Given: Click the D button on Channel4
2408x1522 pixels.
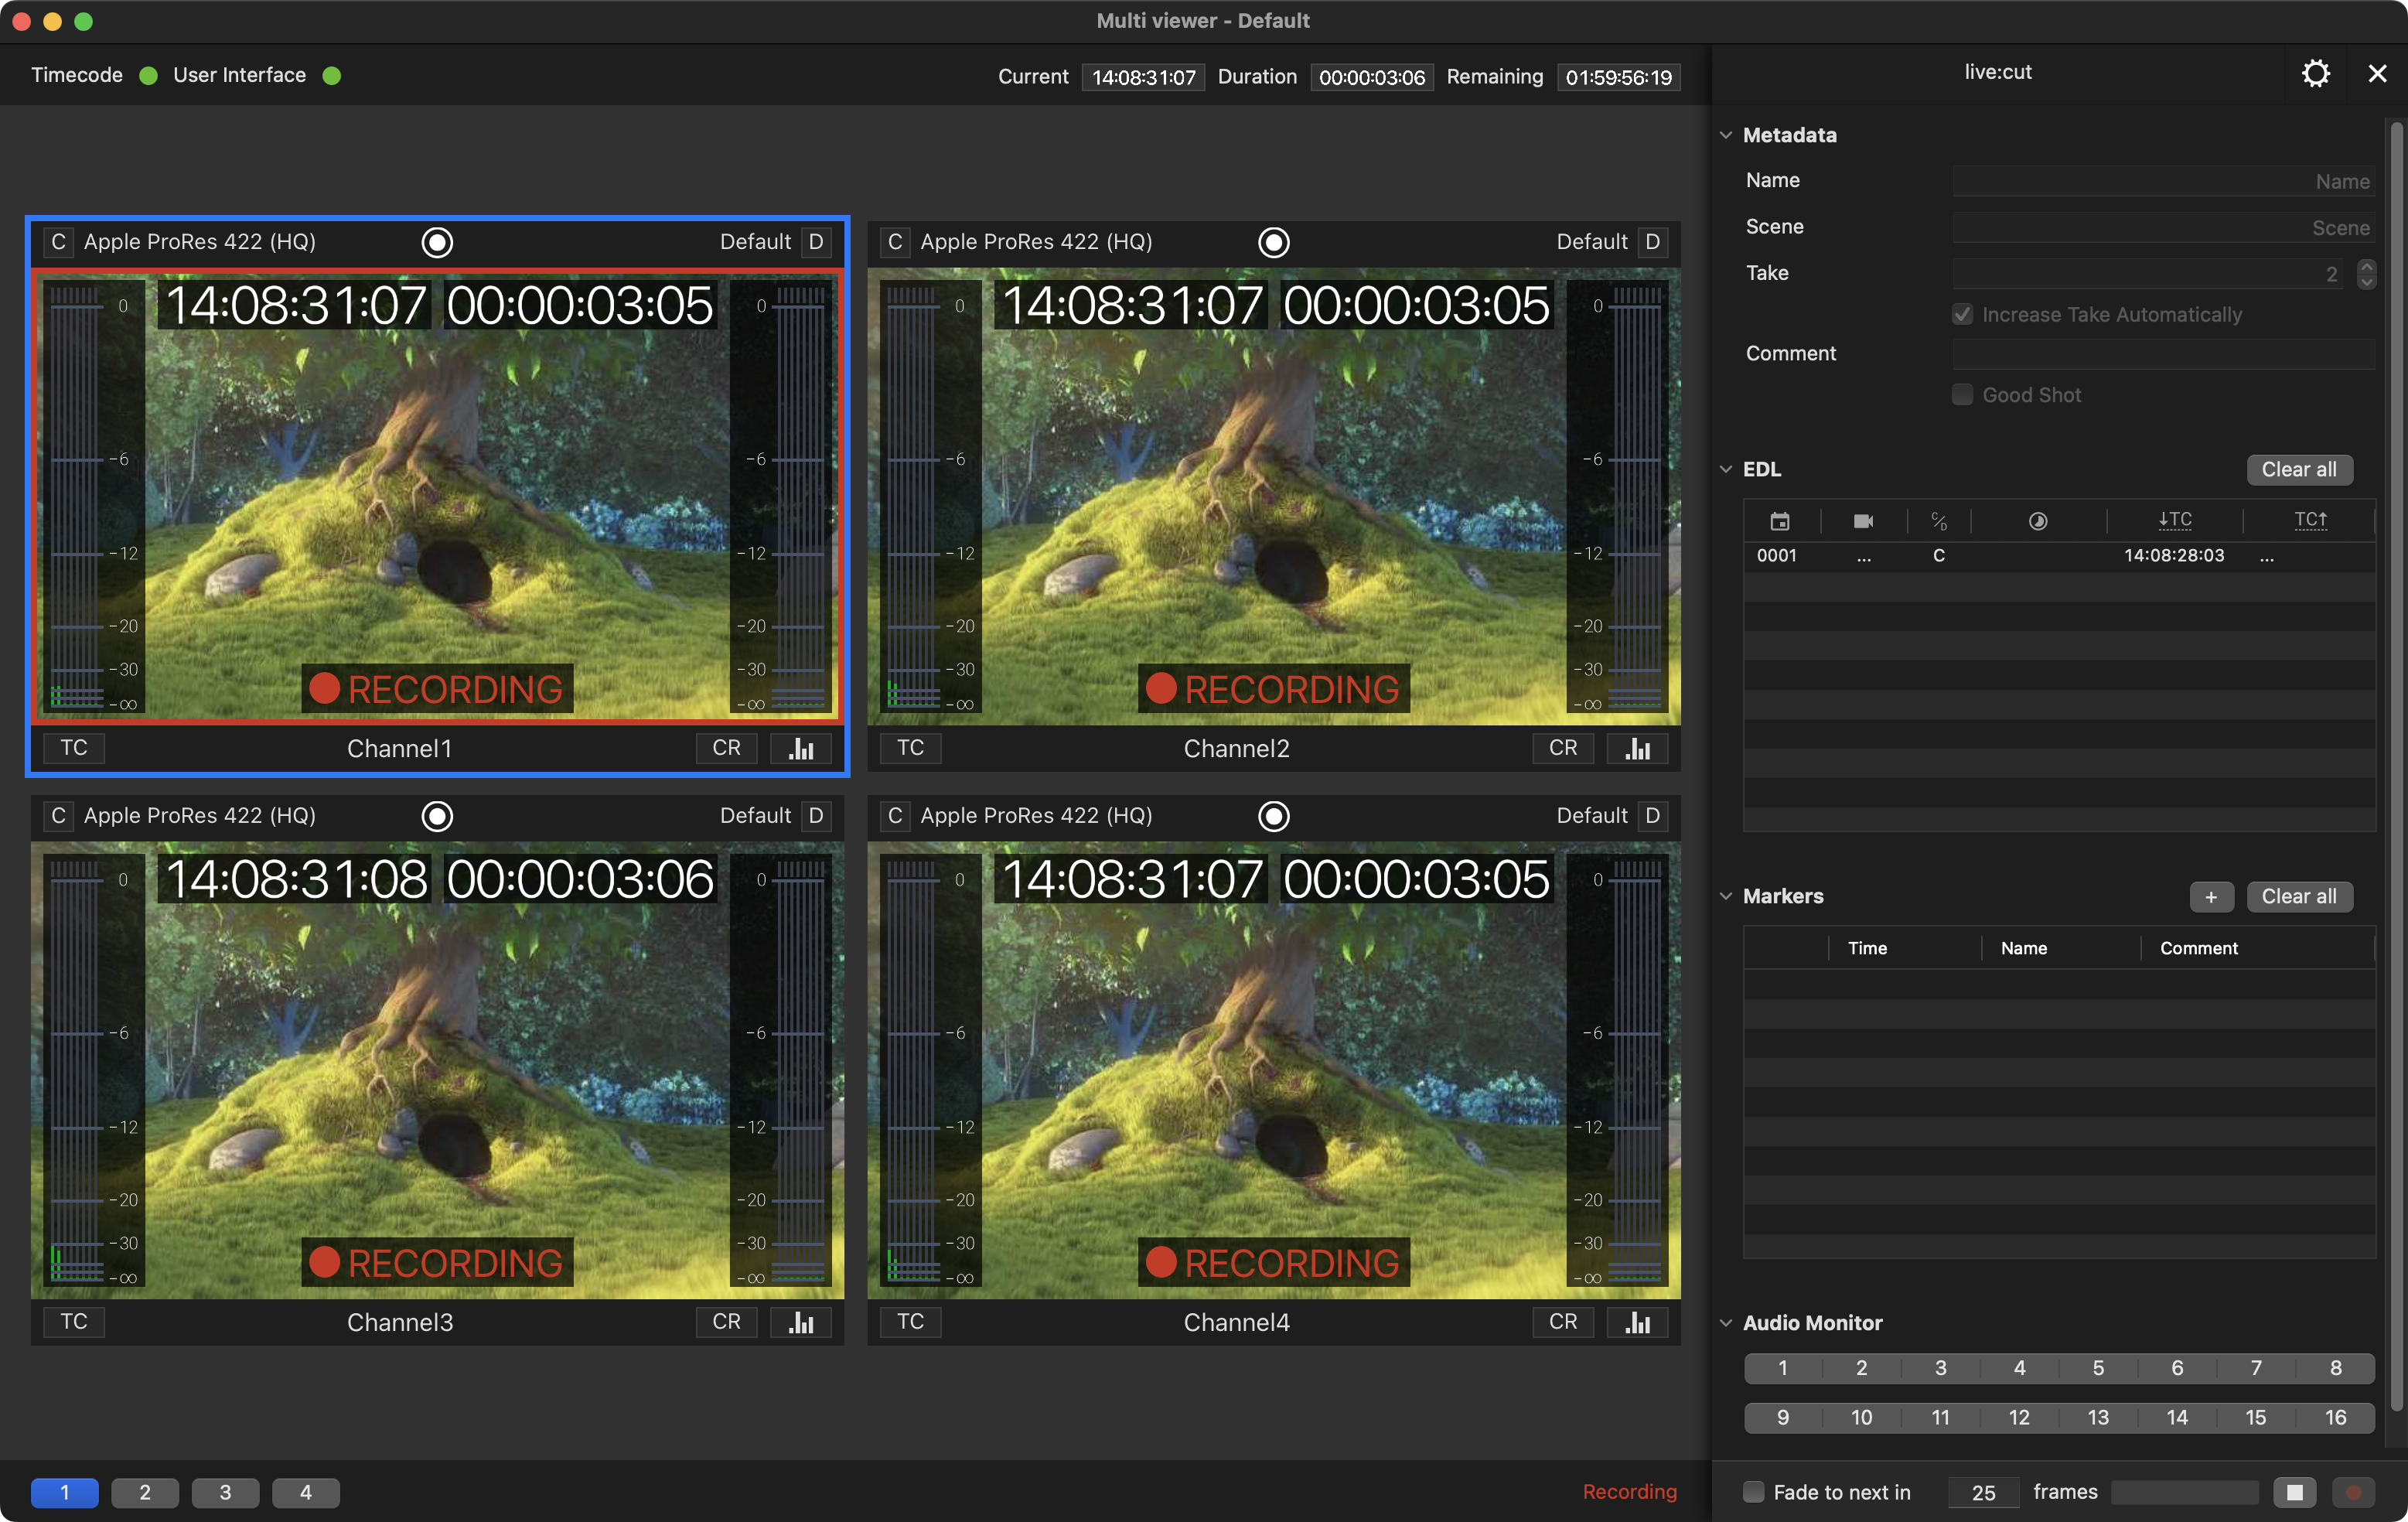Looking at the screenshot, I should [x=1653, y=816].
